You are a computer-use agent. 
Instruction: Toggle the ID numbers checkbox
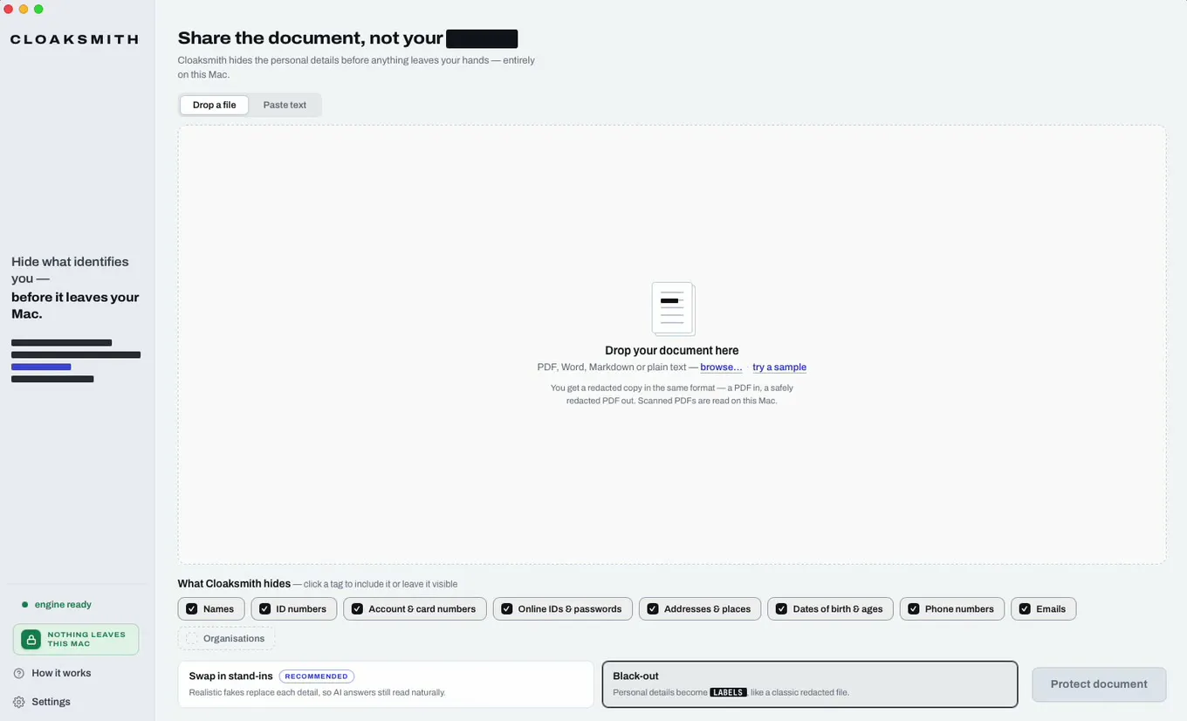tap(265, 609)
